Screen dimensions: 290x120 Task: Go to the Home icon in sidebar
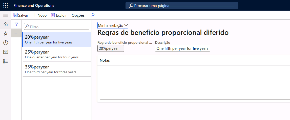[6, 24]
